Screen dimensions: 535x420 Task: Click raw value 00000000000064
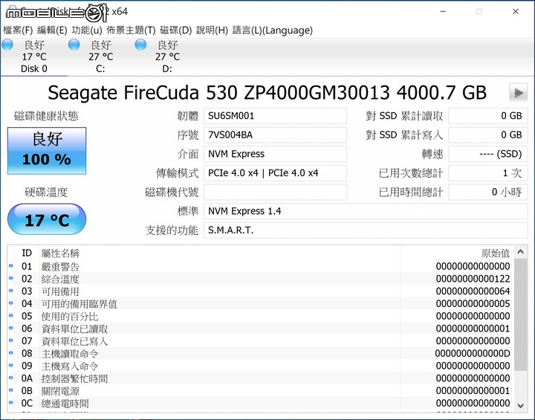(473, 291)
